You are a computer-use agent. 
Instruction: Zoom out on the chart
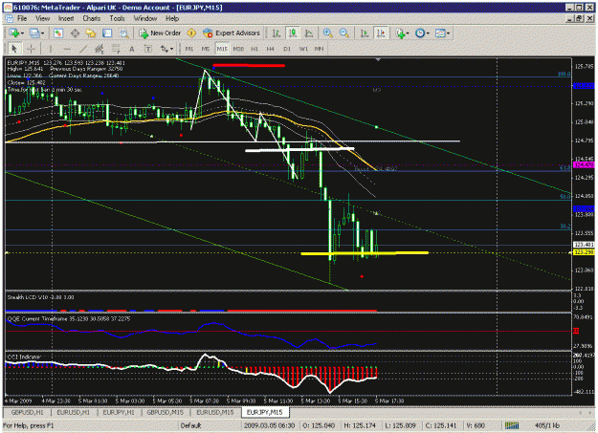344,33
